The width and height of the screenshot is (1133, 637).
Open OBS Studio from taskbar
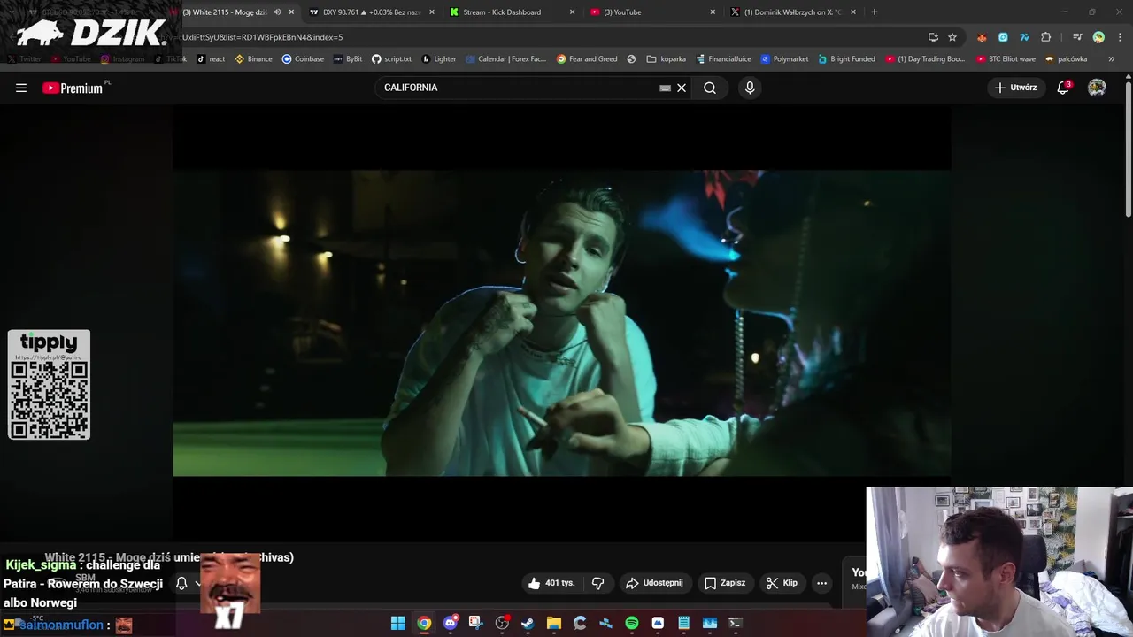(x=502, y=623)
